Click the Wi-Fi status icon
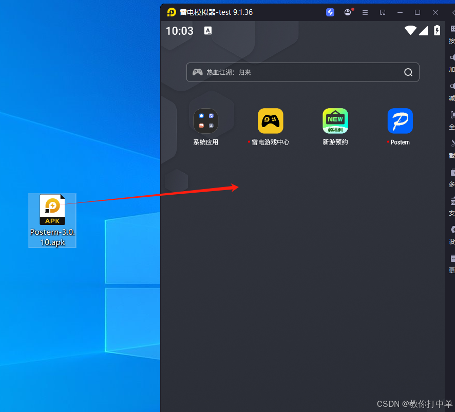The width and height of the screenshot is (455, 412). tap(410, 30)
